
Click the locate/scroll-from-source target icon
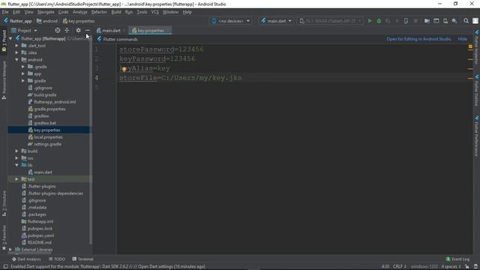pos(58,30)
